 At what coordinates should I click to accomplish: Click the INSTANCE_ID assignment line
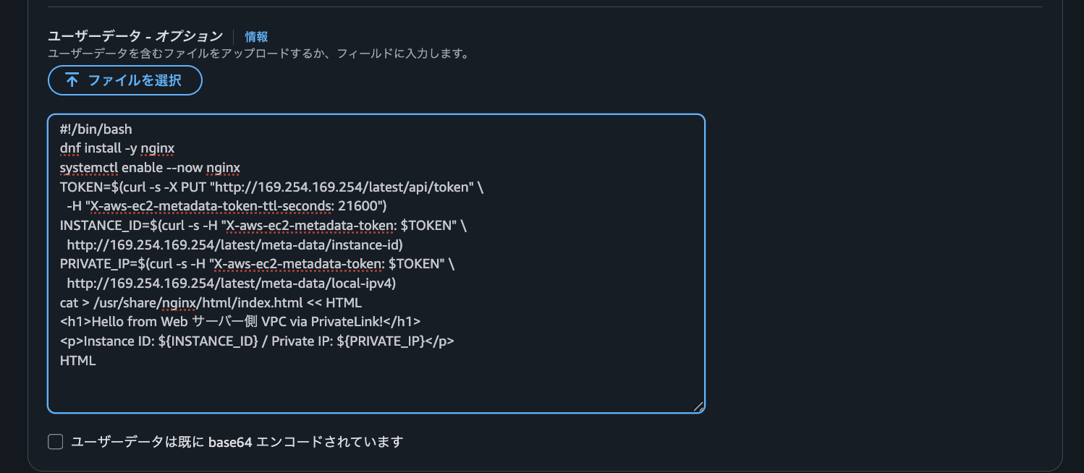pos(262,225)
